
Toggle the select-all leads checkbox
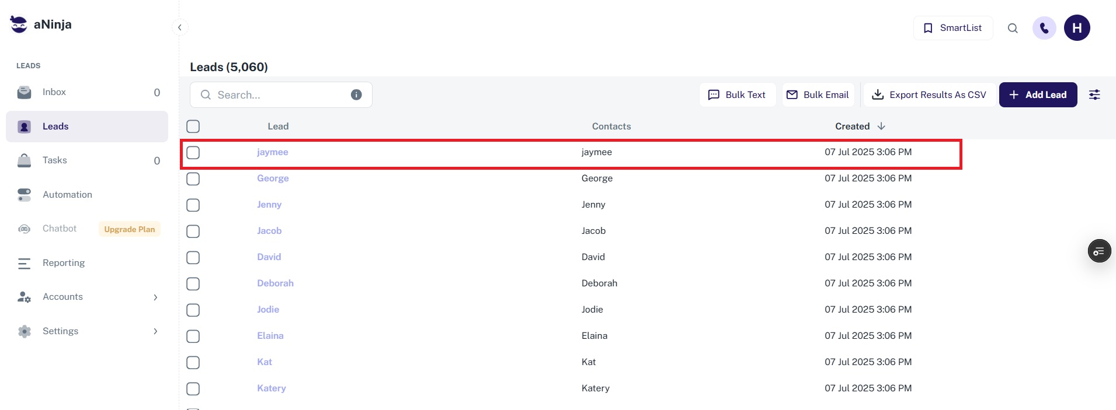(x=193, y=127)
